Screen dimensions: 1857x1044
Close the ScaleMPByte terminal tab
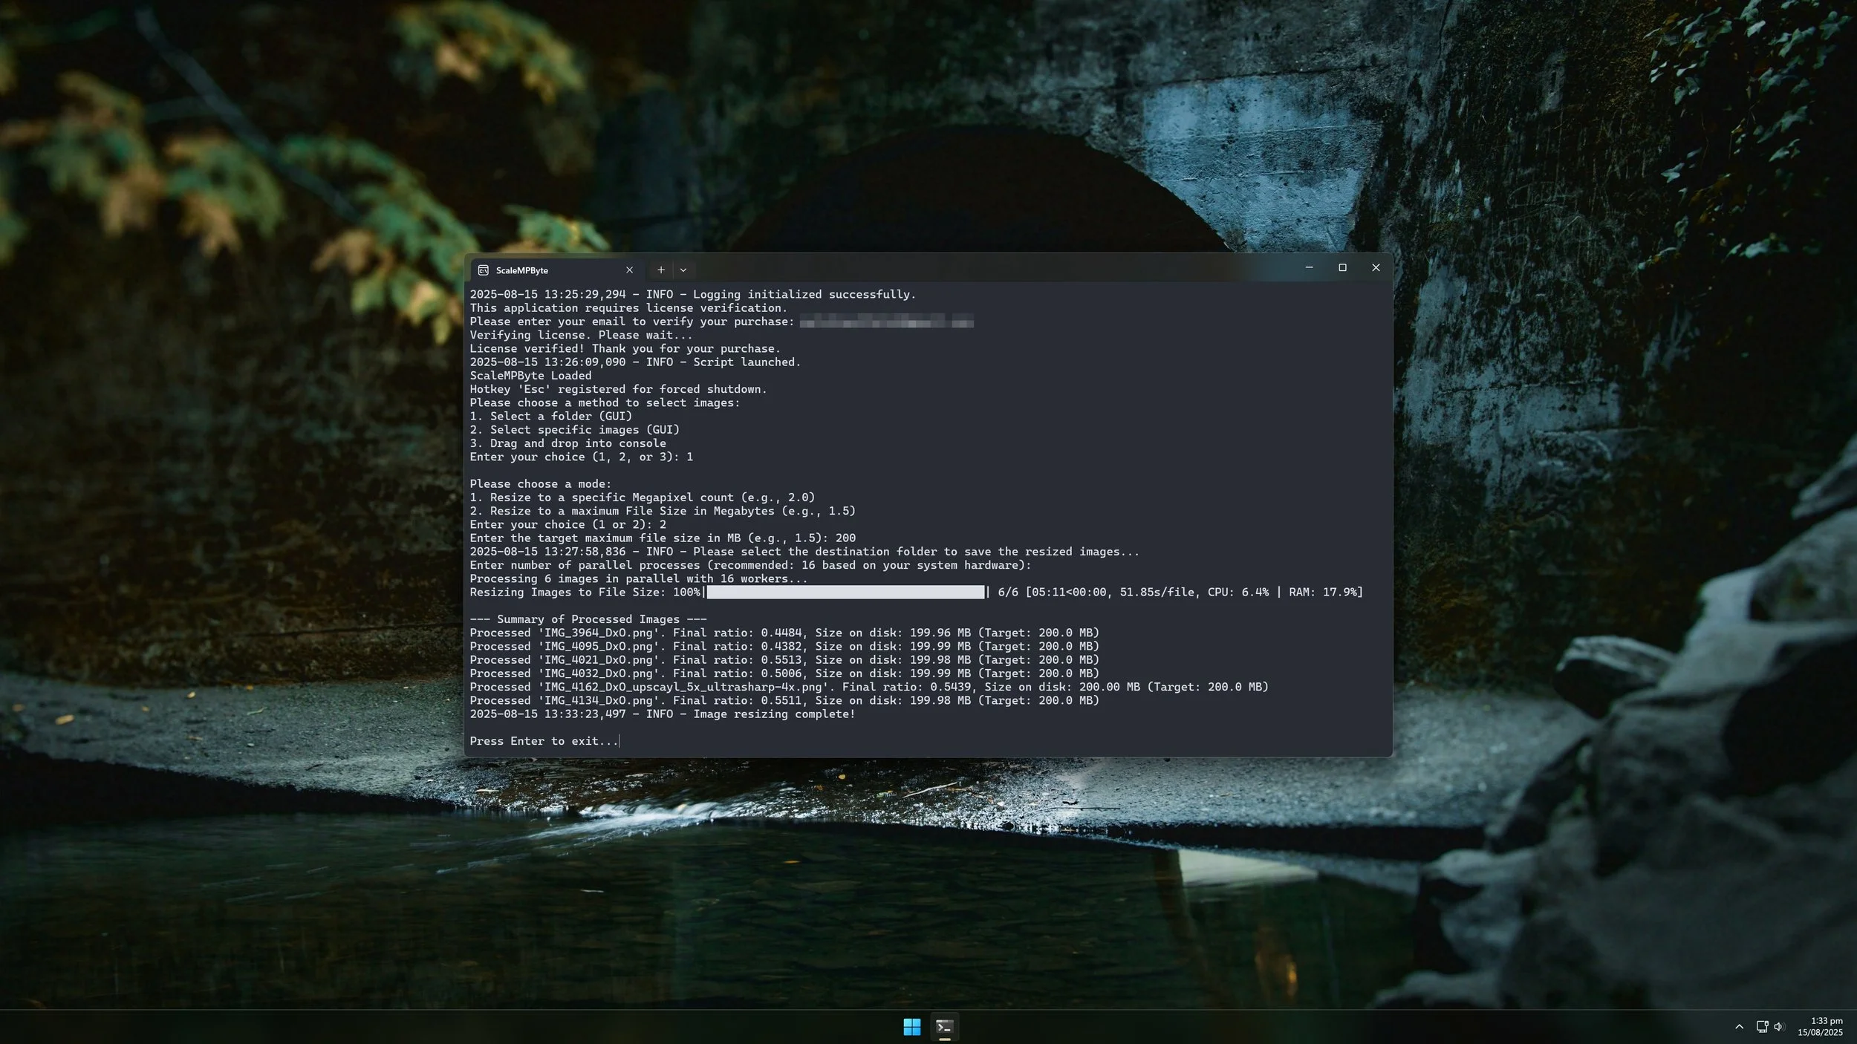click(629, 270)
